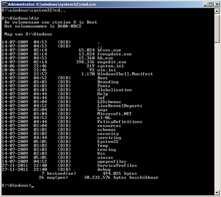The width and height of the screenshot is (221, 197).
Task: Maximize the command prompt window
Action: click(x=211, y=4)
